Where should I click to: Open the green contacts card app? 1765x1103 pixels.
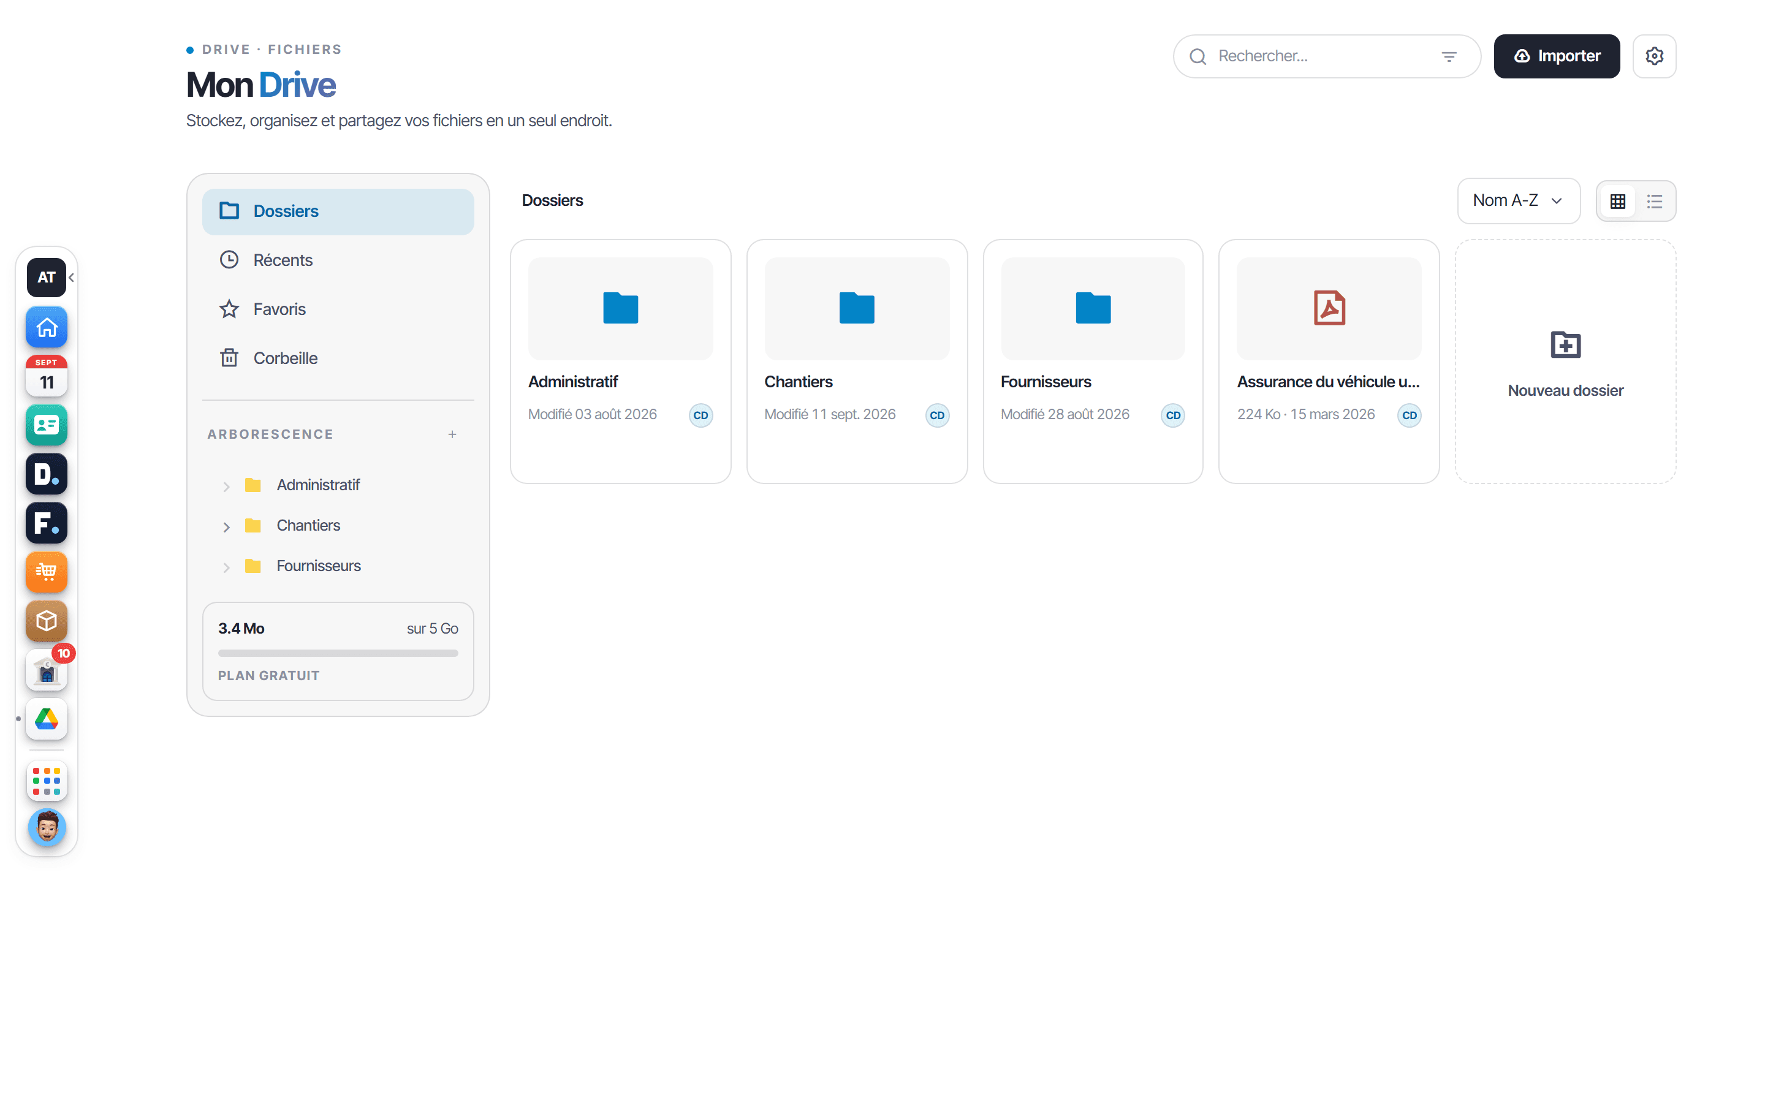[46, 425]
